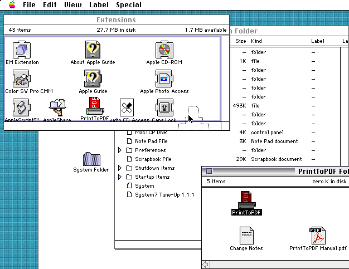Click '27.7 MB in disk' text
Viewport: 349px width, 269px height.
click(116, 30)
